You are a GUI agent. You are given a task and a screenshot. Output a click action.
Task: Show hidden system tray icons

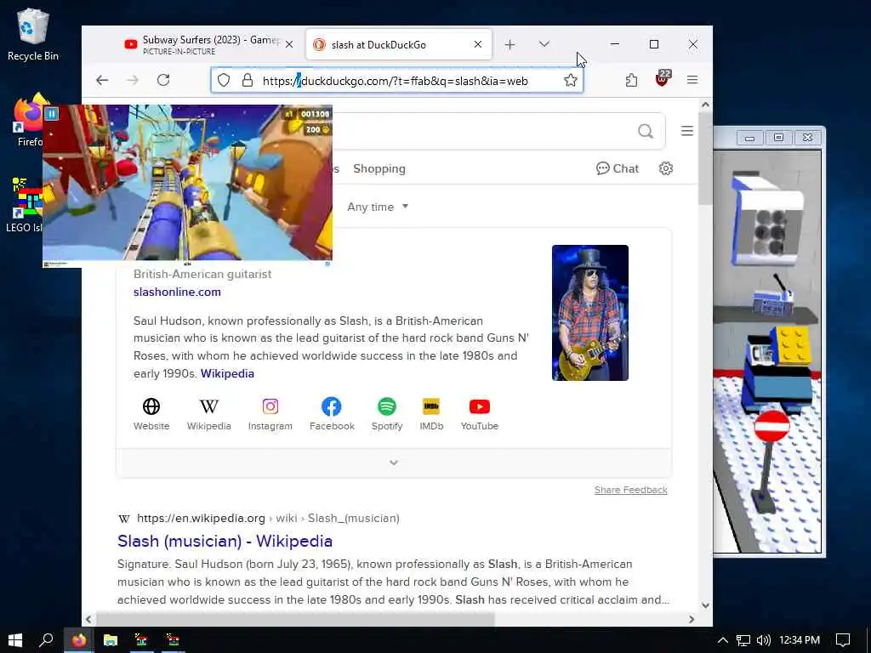(723, 640)
